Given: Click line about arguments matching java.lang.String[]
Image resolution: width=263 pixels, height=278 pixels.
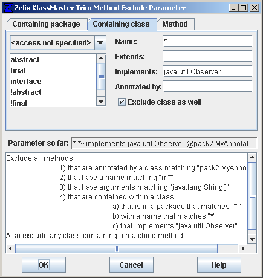Looking at the screenshot, I should pyautogui.click(x=144, y=187).
